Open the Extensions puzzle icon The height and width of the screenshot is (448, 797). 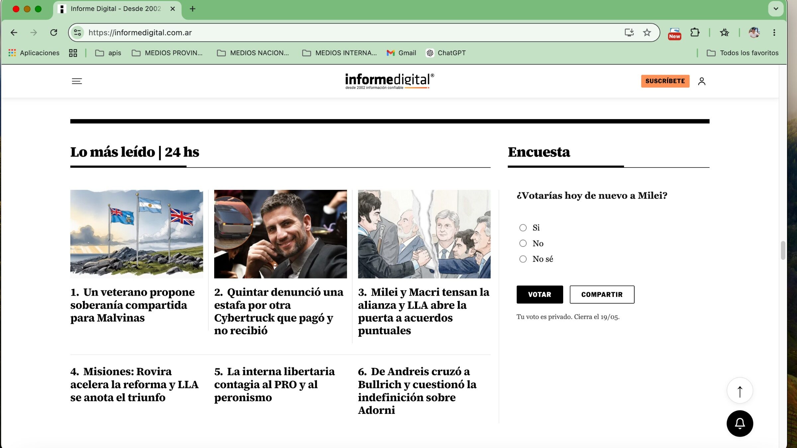695,33
